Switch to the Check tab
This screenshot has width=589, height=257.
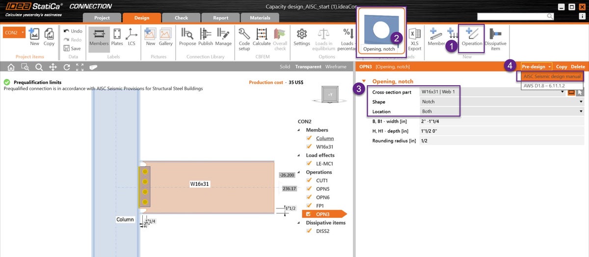click(x=181, y=18)
